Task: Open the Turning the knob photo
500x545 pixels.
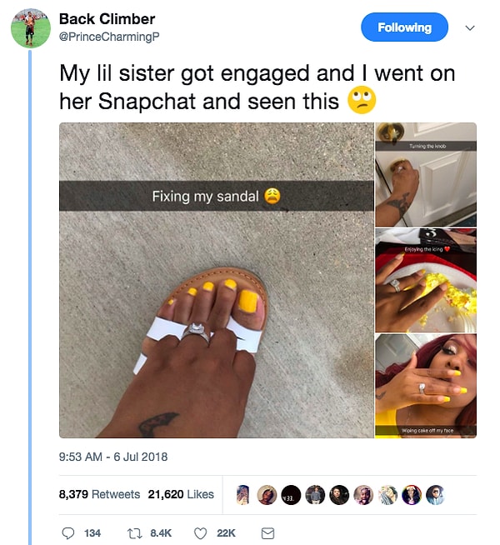Action: pyautogui.click(x=426, y=175)
